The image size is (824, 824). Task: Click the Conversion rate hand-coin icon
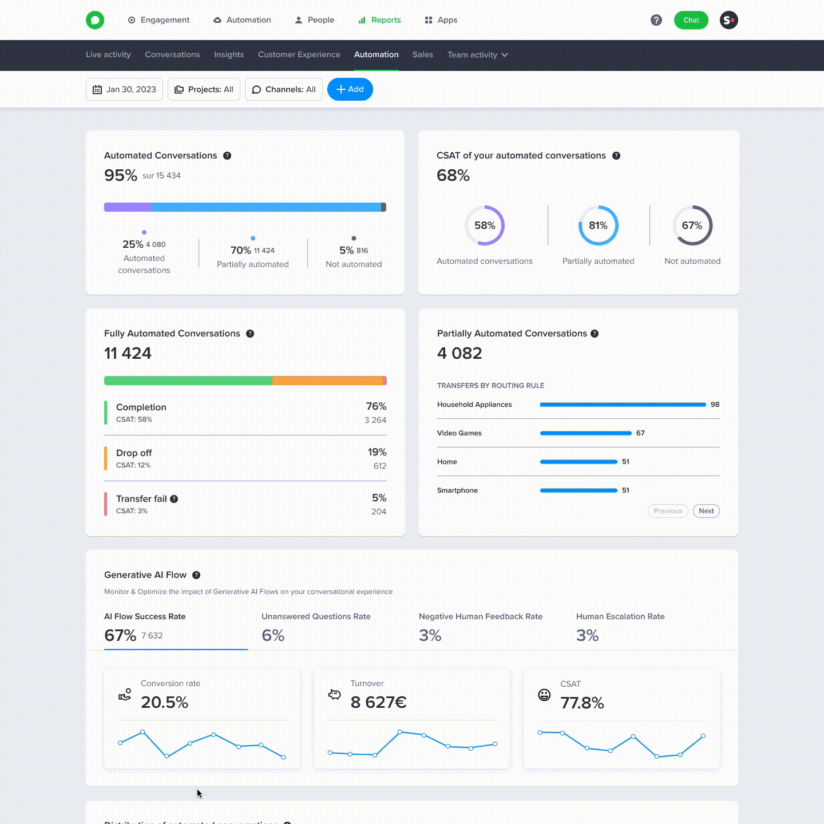pyautogui.click(x=125, y=695)
